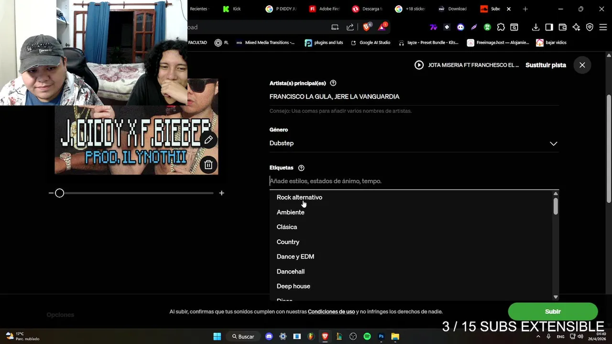Open browser hamburger menu
The height and width of the screenshot is (344, 612).
tap(603, 27)
